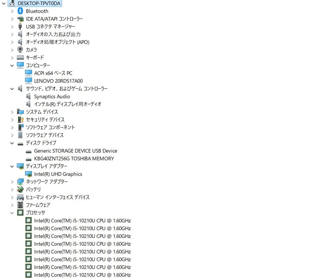
Task: Click the Bluetooth icon
Action: pyautogui.click(x=20, y=11)
